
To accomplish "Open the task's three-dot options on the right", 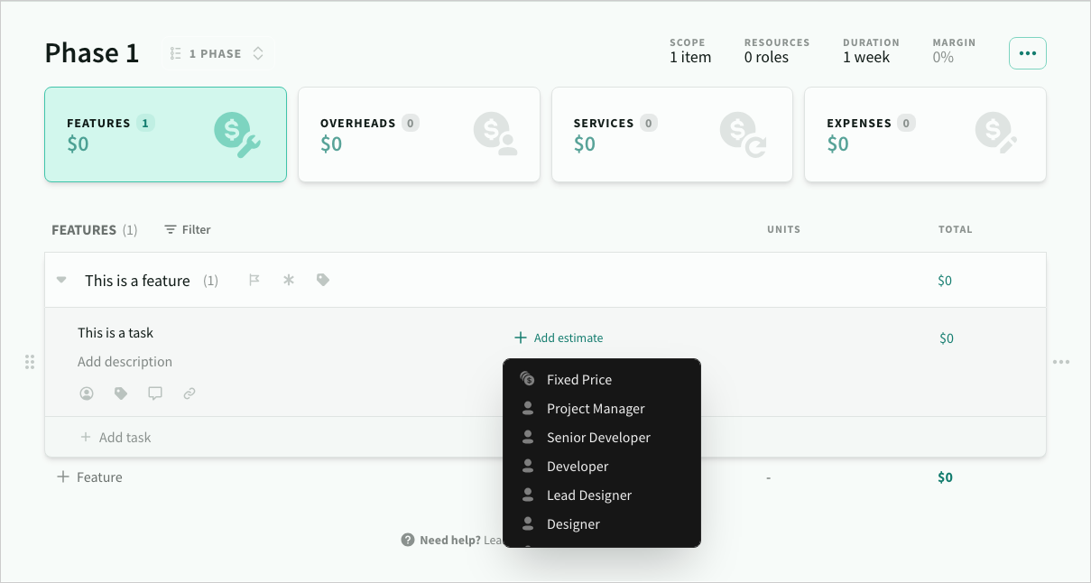I will [x=1061, y=362].
